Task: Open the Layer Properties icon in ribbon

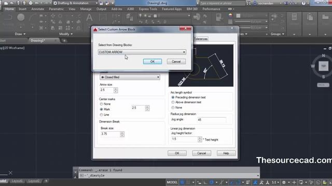Action: [129, 17]
